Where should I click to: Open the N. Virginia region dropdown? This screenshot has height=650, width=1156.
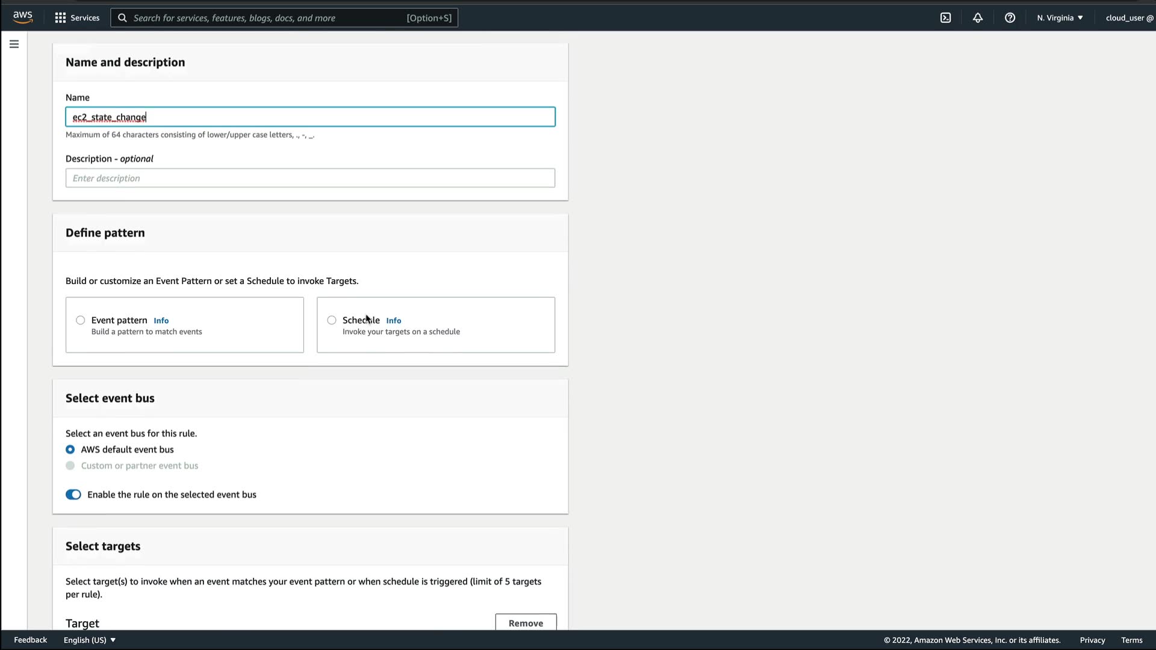1060,18
